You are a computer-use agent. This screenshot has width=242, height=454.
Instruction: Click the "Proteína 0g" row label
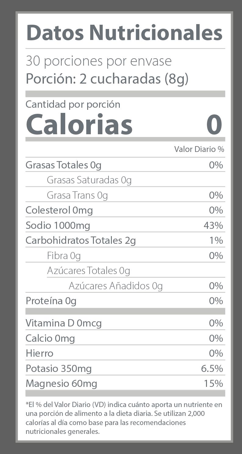click(51, 301)
